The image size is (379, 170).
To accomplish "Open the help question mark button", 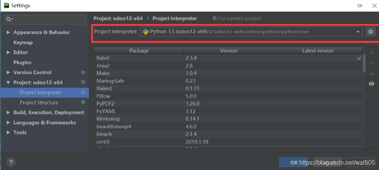I will pyautogui.click(x=11, y=162).
